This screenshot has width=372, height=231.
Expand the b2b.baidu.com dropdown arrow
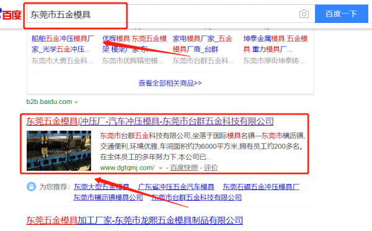pyautogui.click(x=76, y=102)
